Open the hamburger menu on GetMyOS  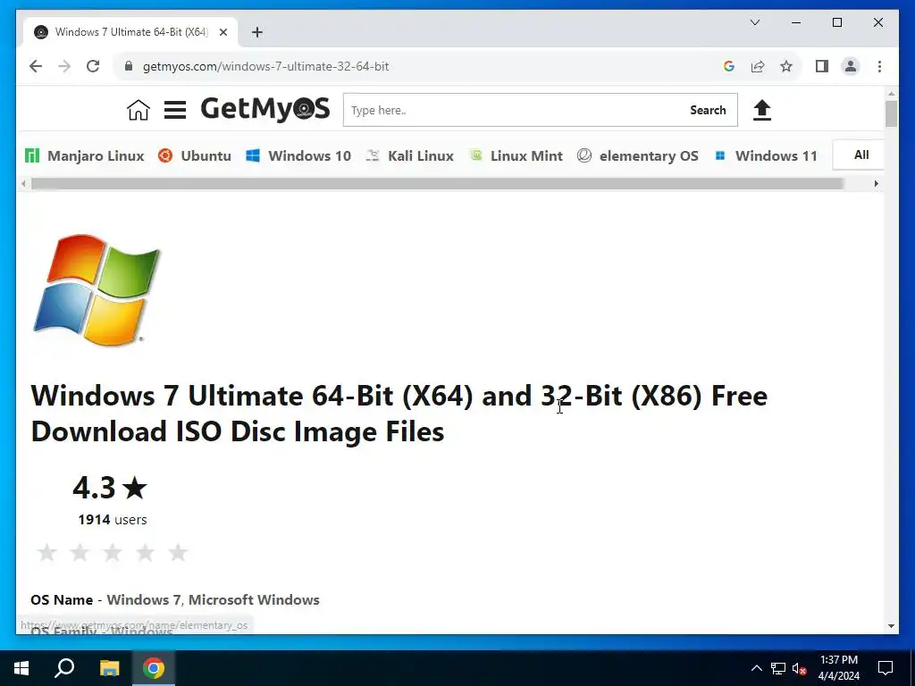coord(174,110)
